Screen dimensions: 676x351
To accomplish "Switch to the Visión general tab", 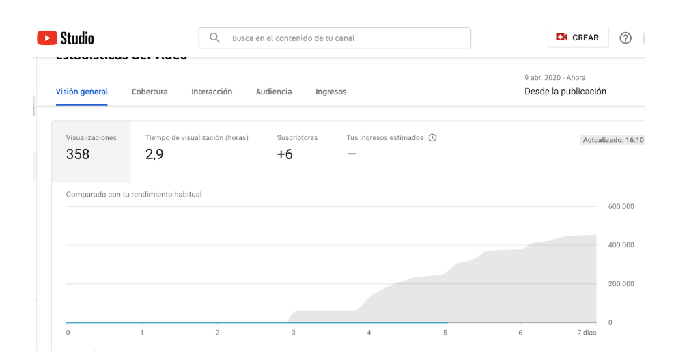I will 82,92.
